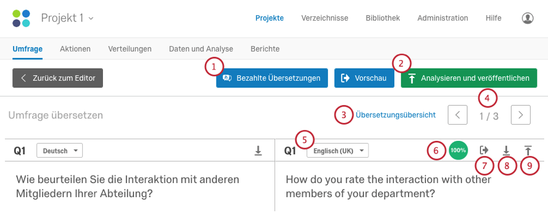Click download translation icon in English column
548x215 pixels.
click(x=506, y=150)
